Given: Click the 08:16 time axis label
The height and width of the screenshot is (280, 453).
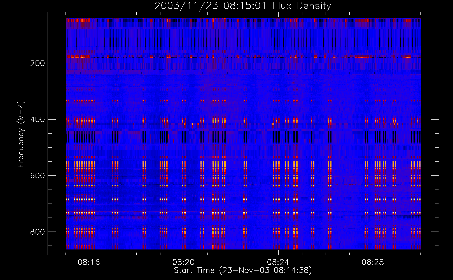Looking at the screenshot, I should pyautogui.click(x=89, y=262).
